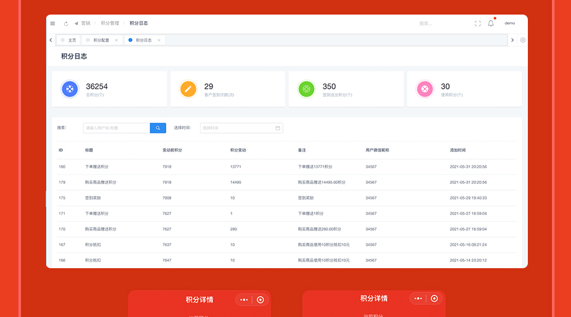Screen dimensions: 571x317
Task: Open the 营销 breadcrumb link
Action: coord(86,23)
